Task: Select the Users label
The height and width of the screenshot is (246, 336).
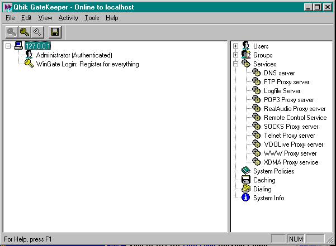Action: tap(261, 46)
